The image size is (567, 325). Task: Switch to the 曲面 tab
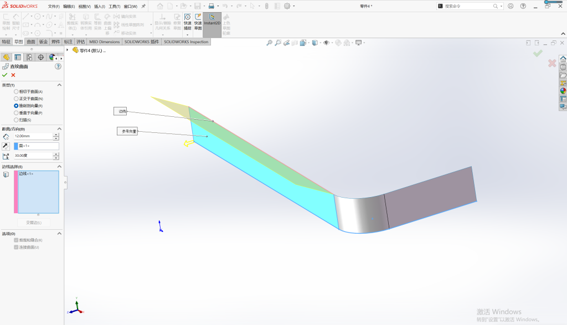click(31, 42)
